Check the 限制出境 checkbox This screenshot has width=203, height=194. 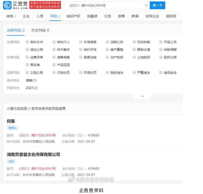[134, 49]
